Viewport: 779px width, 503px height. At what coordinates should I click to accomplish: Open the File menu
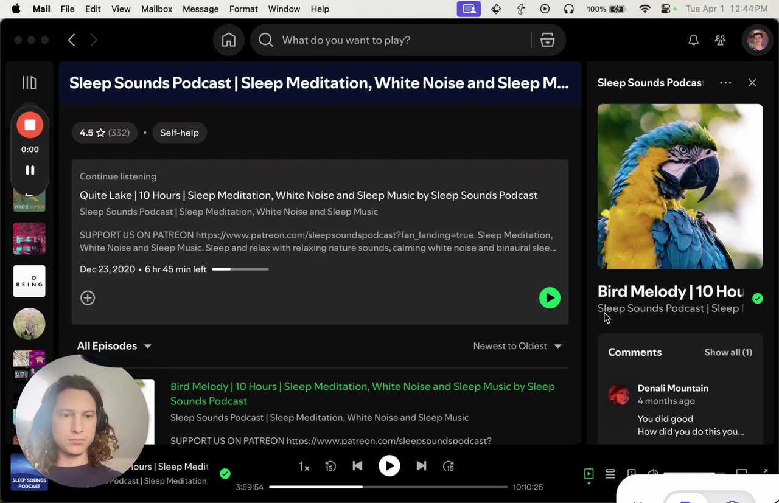(x=68, y=9)
